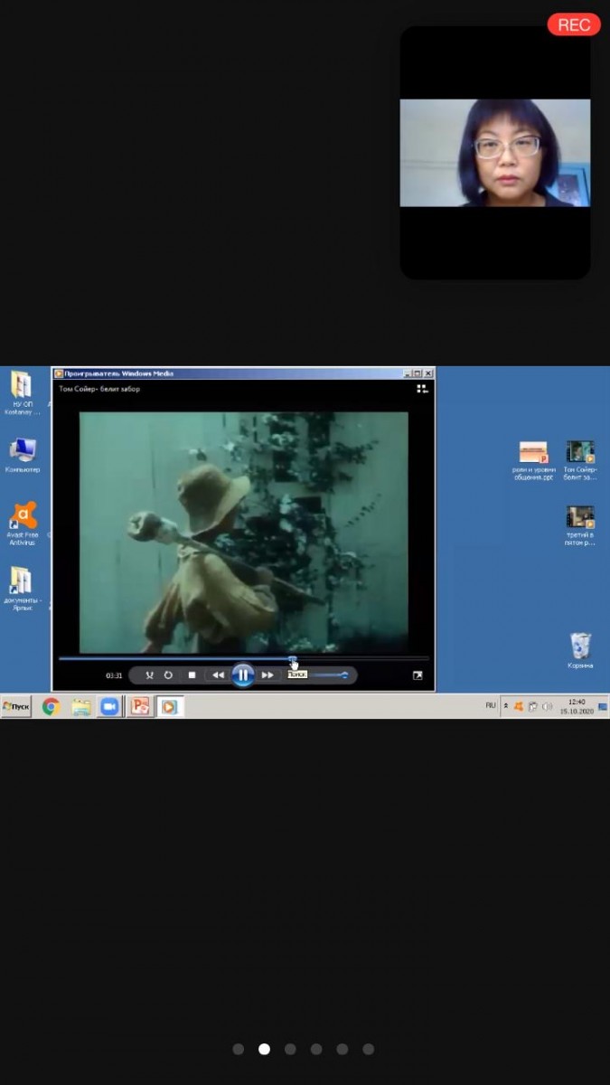The image size is (610, 1085).
Task: Open PowerPoint from the taskbar
Action: tap(139, 707)
